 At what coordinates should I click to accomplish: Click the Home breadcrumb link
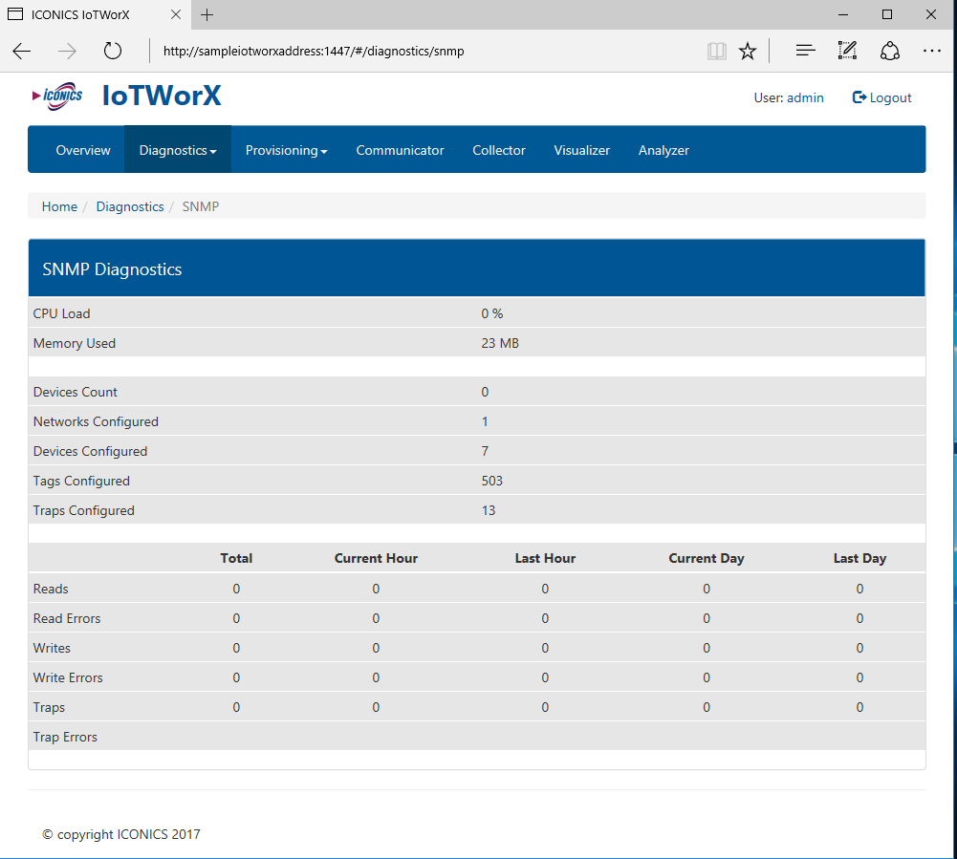(x=59, y=206)
